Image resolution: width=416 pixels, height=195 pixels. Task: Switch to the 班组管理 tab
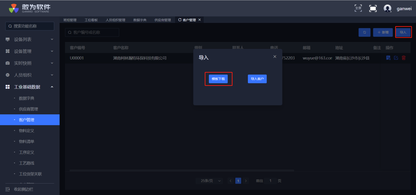click(70, 20)
